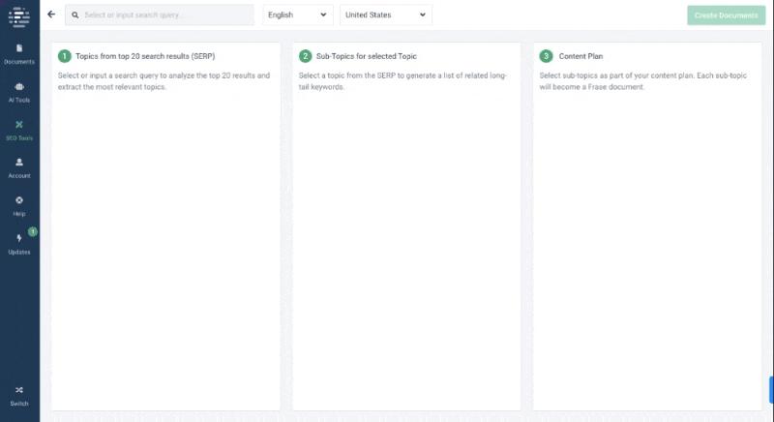This screenshot has height=422, width=774.
Task: Open the English language dropdown
Action: point(298,15)
